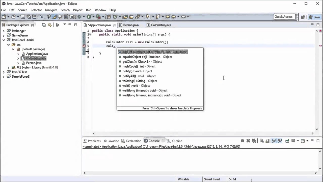The height and width of the screenshot is (182, 323).
Task: Open Run button dropdown arrow
Action: coord(93,17)
